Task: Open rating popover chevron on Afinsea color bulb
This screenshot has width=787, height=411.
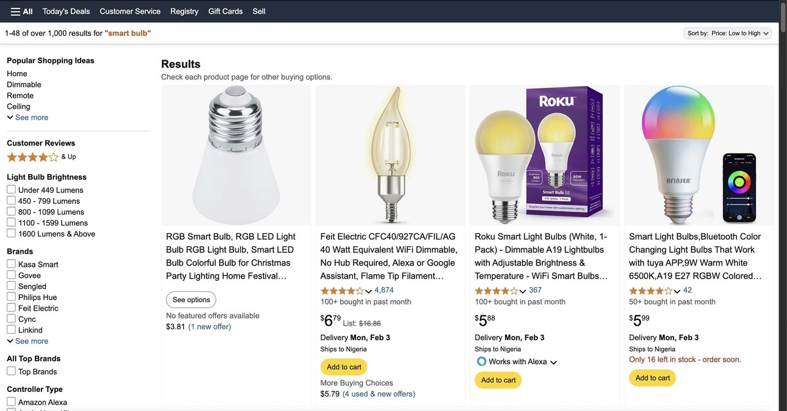Action: [x=677, y=291]
